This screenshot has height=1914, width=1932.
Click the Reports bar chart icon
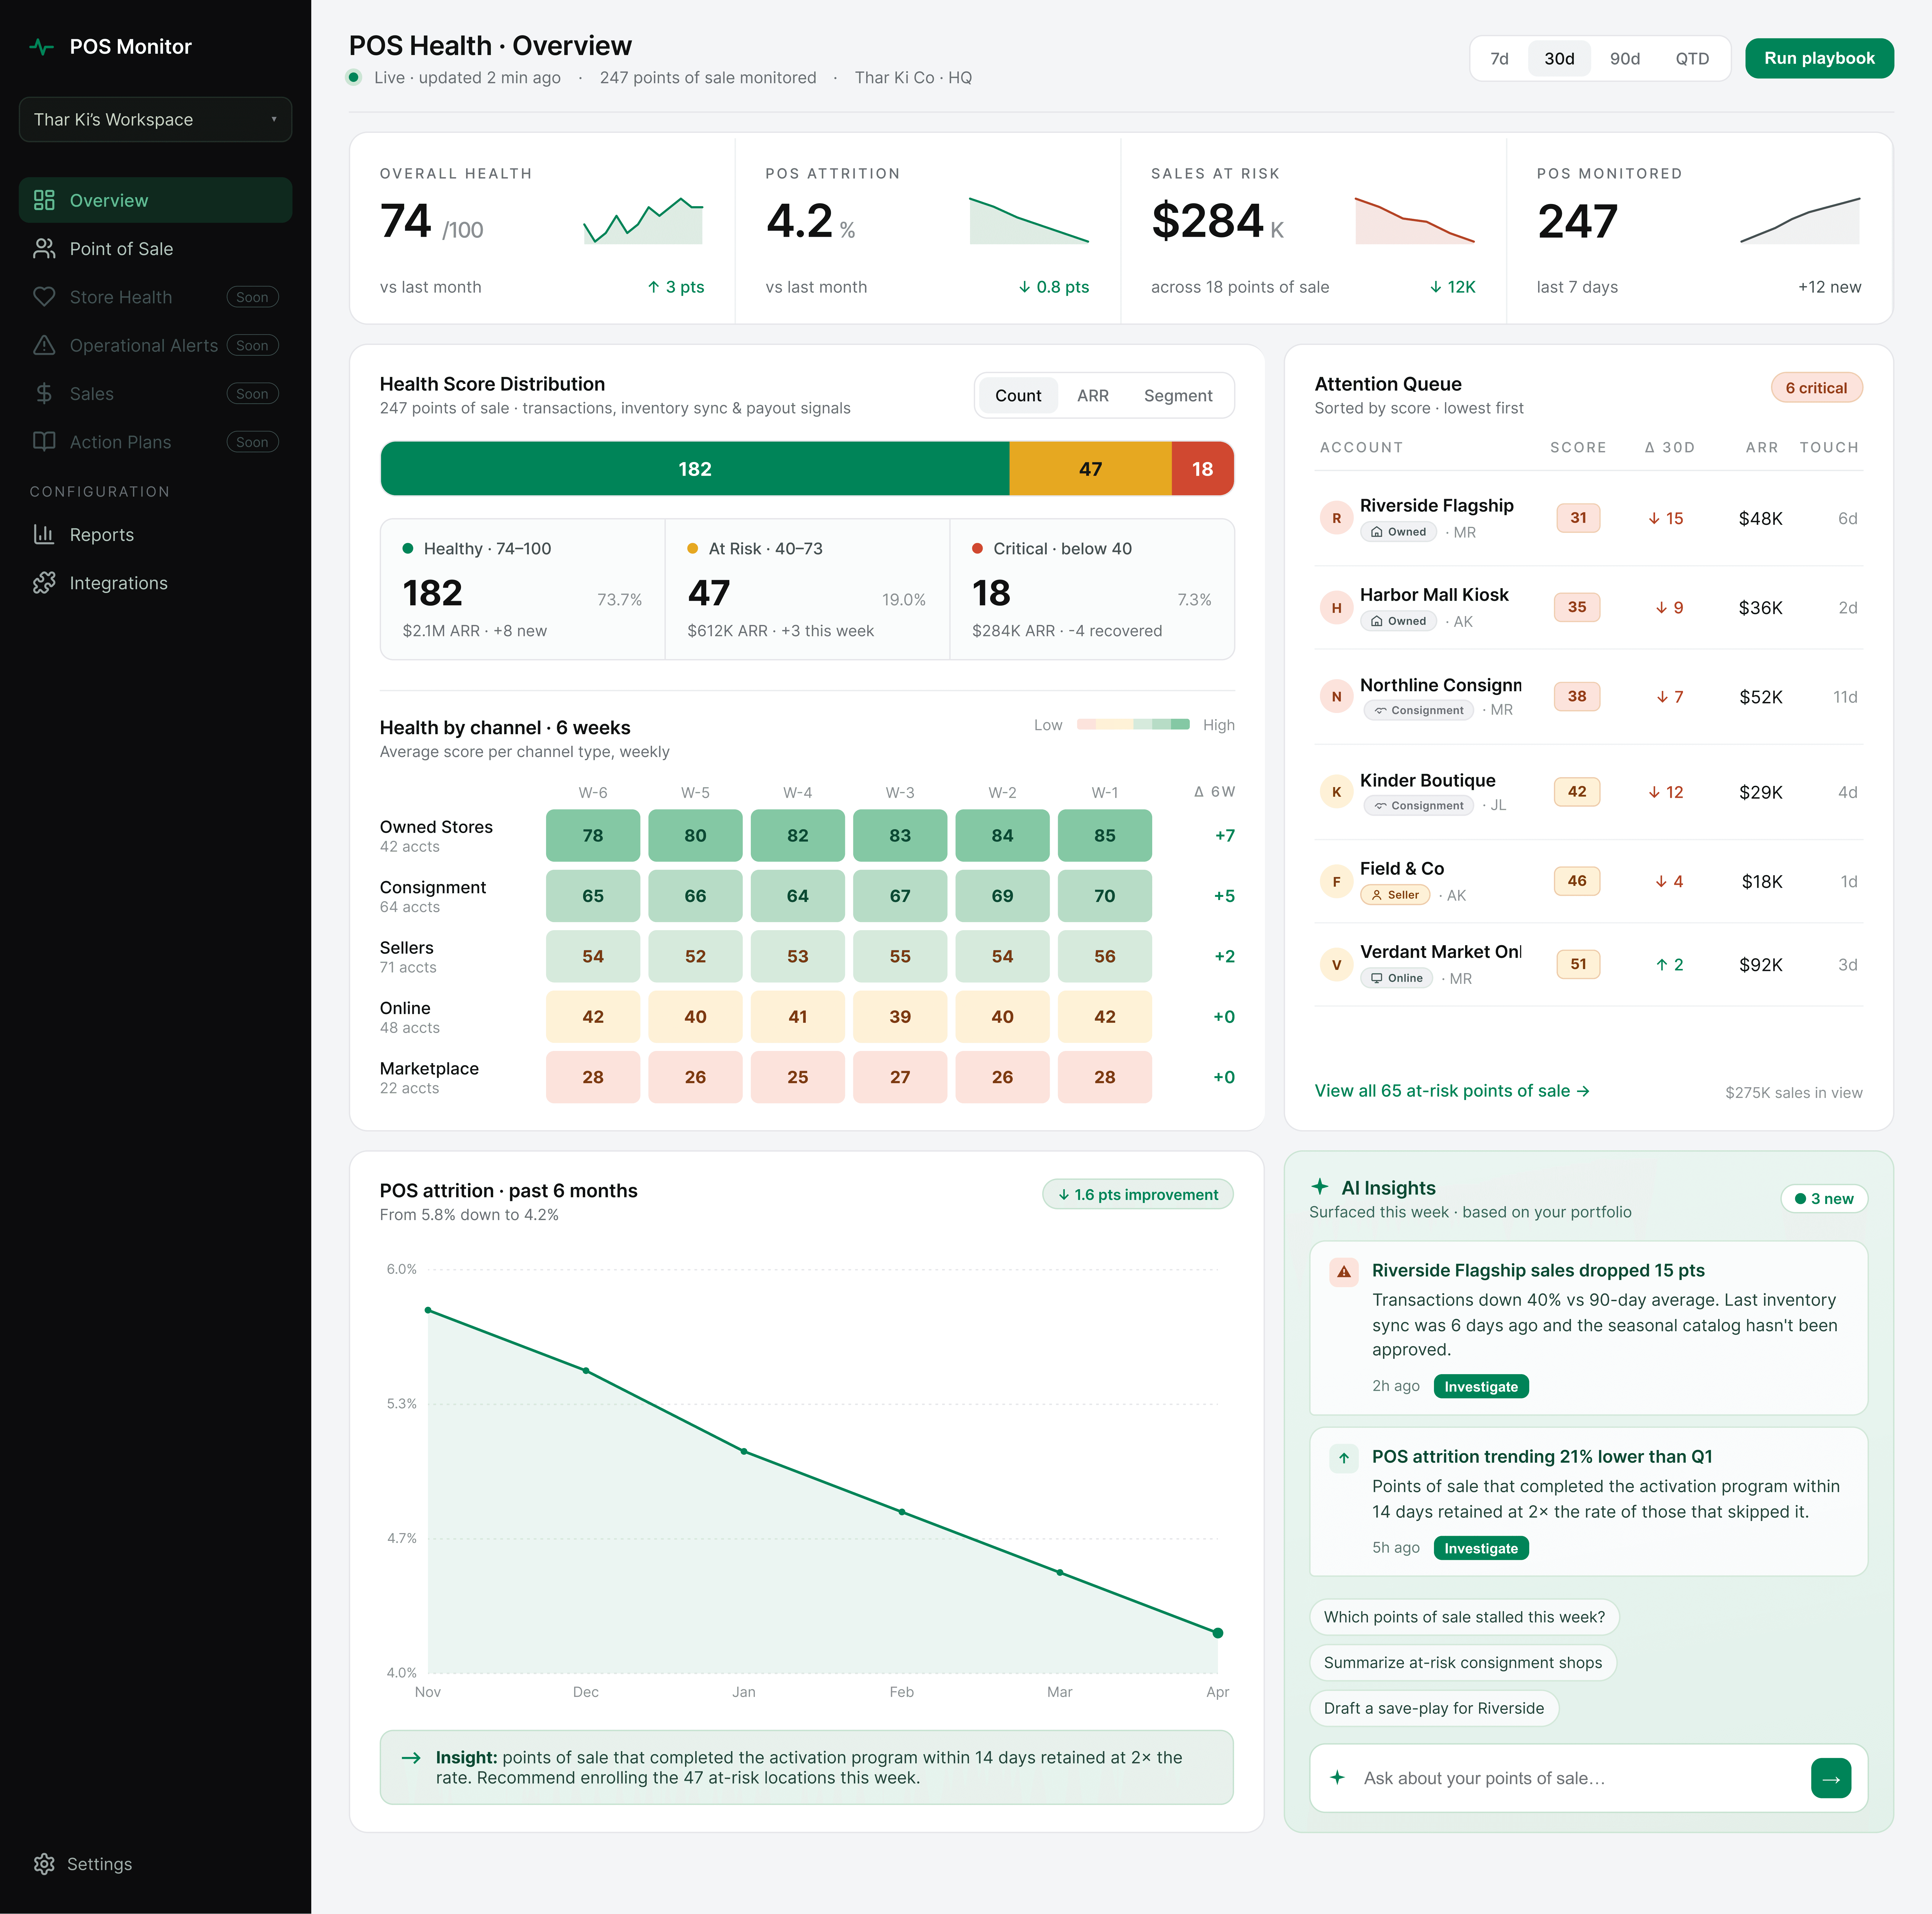pos(44,534)
